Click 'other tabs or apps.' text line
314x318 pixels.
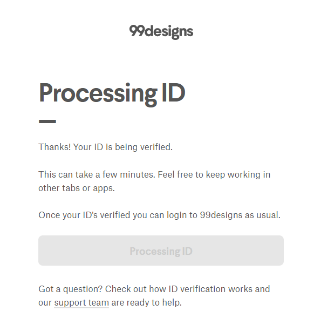(x=77, y=188)
